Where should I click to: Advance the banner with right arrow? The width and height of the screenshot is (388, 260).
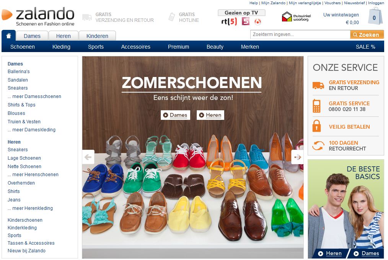297,157
